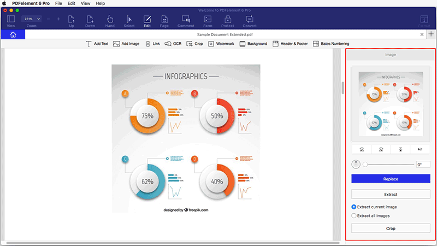Click the Extract button
This screenshot has height=246, width=437.
click(x=391, y=195)
